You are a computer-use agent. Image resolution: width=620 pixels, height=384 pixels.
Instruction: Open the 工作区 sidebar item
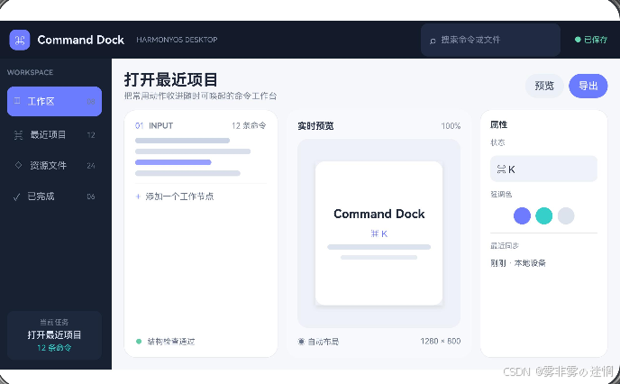click(x=55, y=101)
